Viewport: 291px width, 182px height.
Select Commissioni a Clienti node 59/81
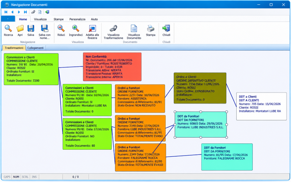click(x=31, y=69)
